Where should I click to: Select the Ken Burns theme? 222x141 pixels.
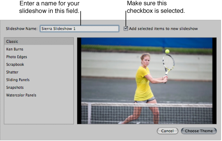pyautogui.click(x=39, y=49)
